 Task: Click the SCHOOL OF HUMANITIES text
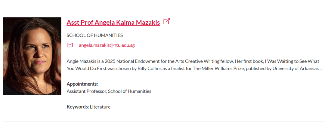(x=94, y=35)
